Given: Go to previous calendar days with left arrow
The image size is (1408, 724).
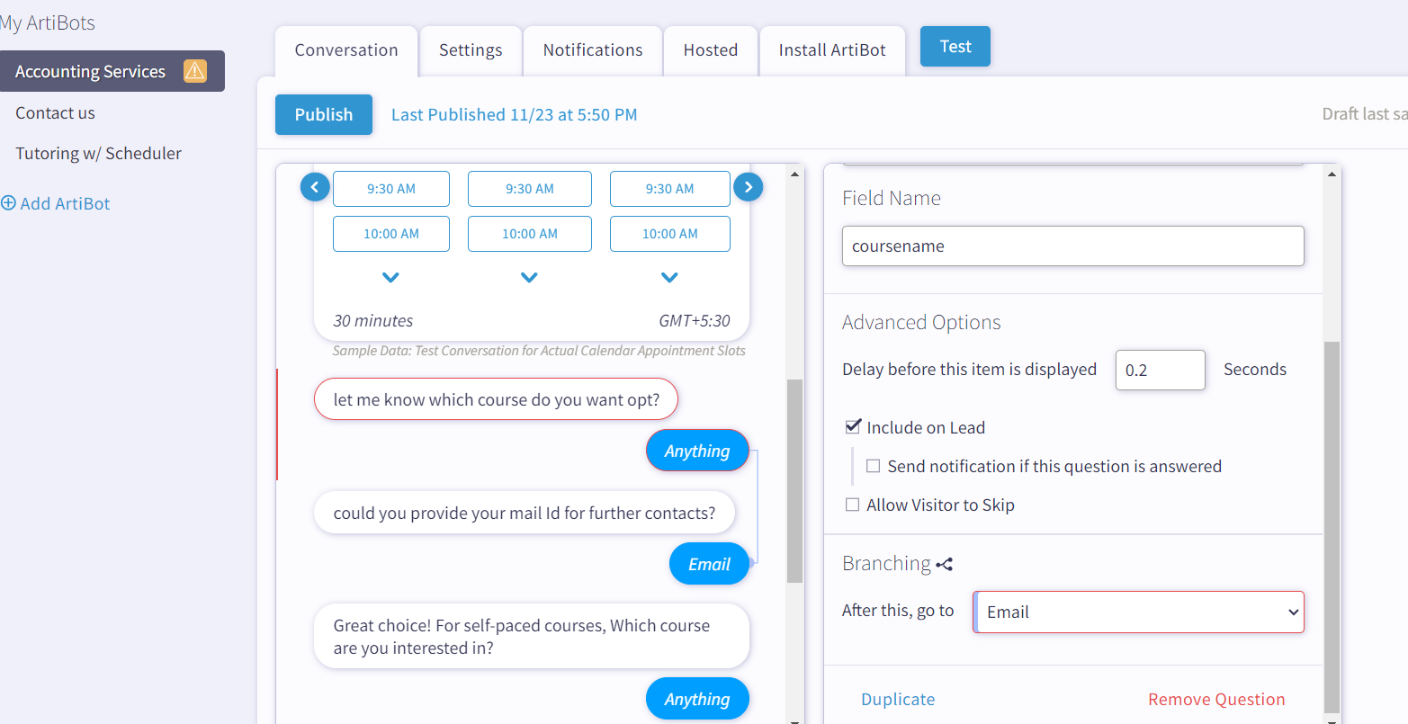Looking at the screenshot, I should [314, 187].
